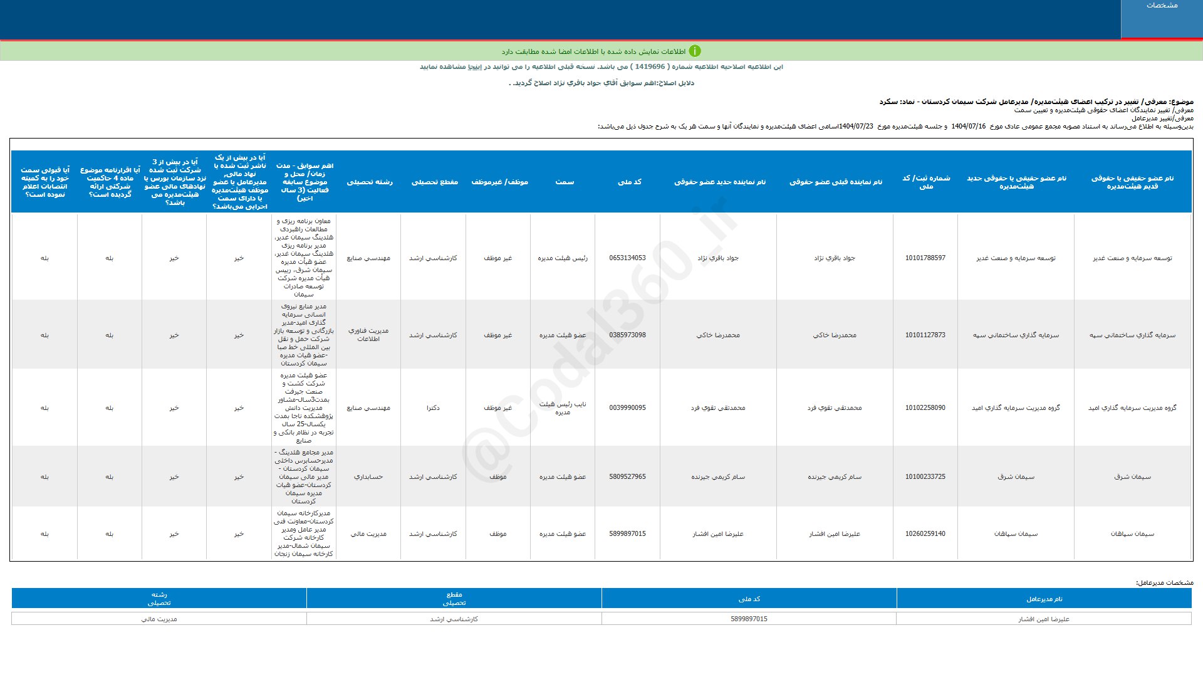Click the green confirmation message text
Viewport: 1203px width, 677px height.
[593, 51]
